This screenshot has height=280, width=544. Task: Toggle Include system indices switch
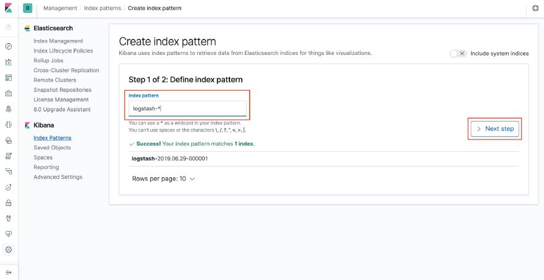(x=458, y=54)
